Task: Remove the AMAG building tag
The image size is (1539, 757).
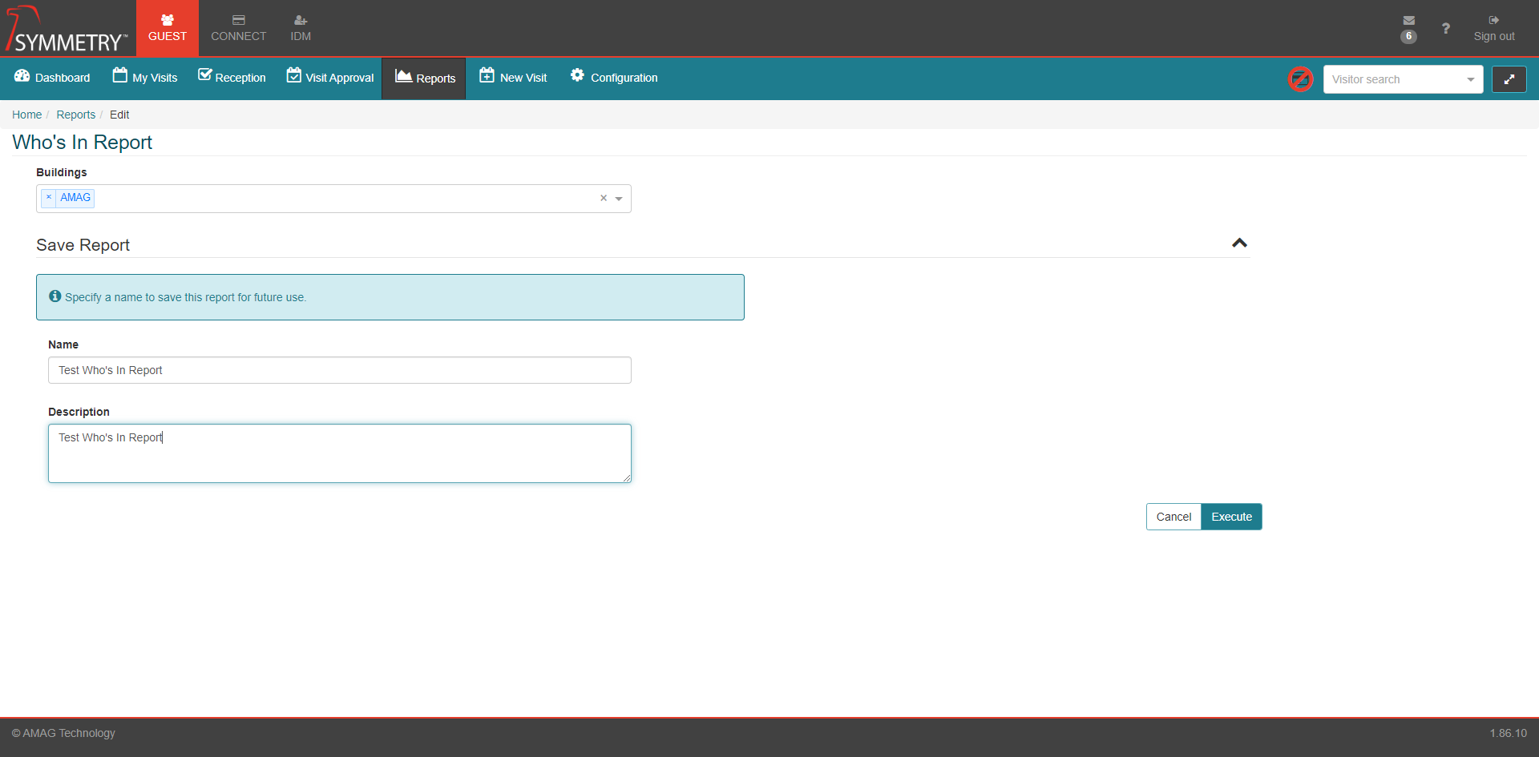Action: click(49, 198)
